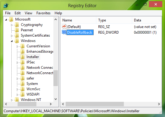Click the NetworkConnect folder icon
The height and width of the screenshot is (117, 165).
coord(23,73)
